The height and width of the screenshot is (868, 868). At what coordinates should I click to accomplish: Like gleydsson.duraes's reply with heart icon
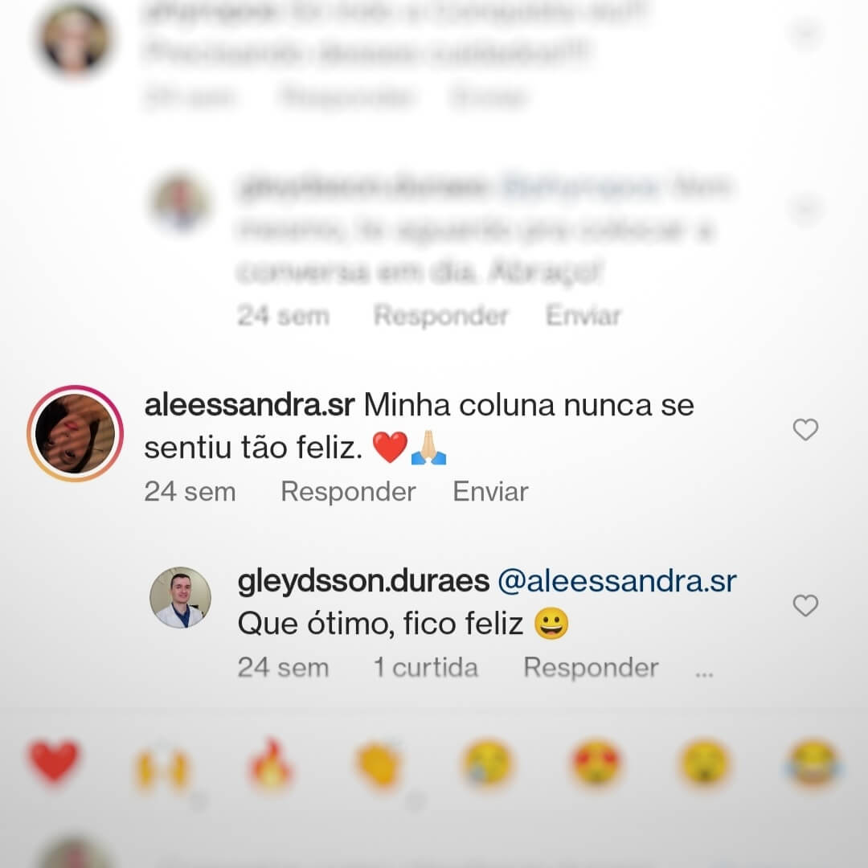coord(805,606)
